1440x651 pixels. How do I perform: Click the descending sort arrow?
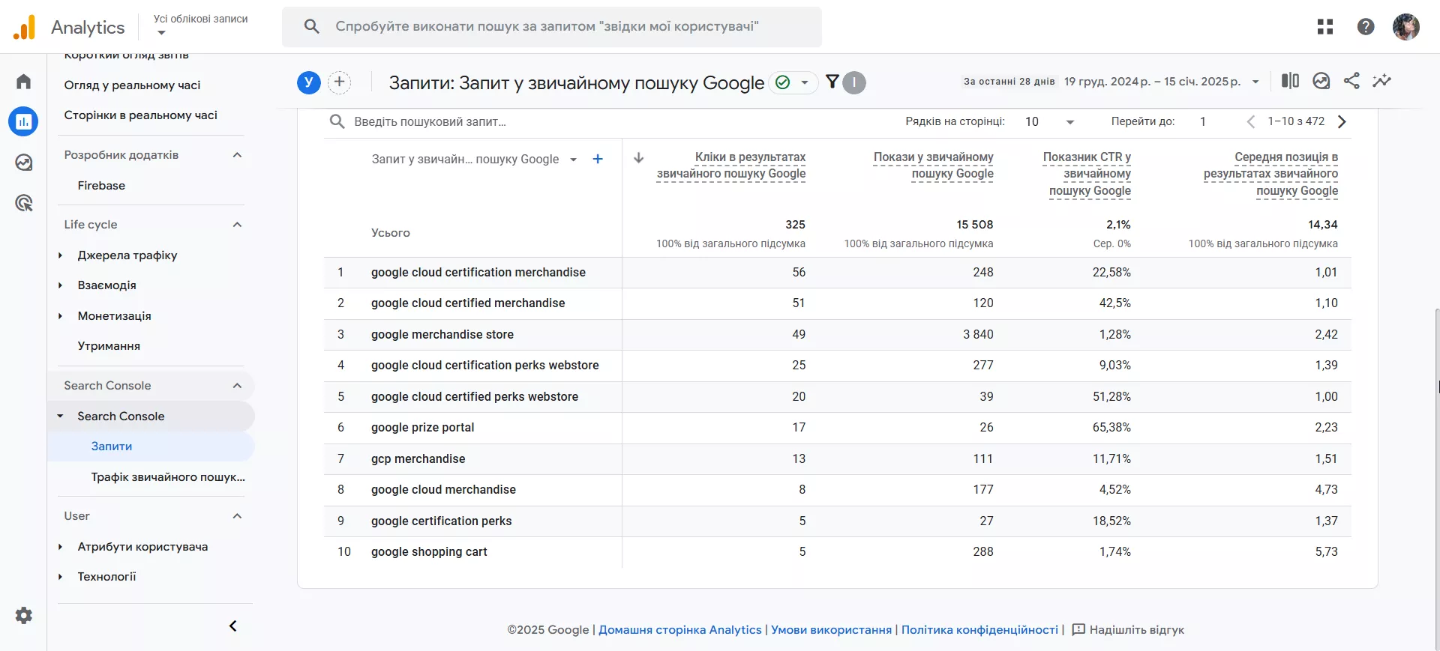(639, 158)
